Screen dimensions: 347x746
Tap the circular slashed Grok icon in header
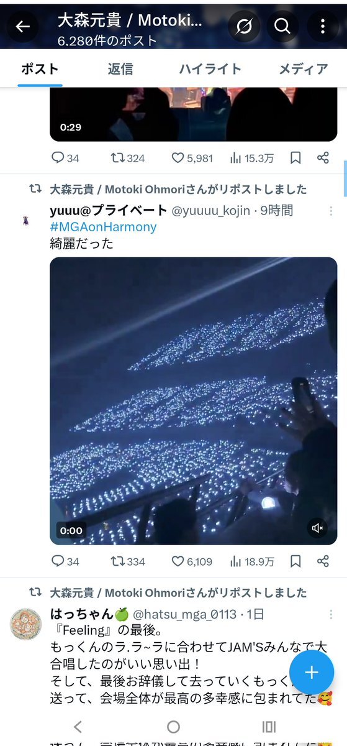pyautogui.click(x=244, y=26)
